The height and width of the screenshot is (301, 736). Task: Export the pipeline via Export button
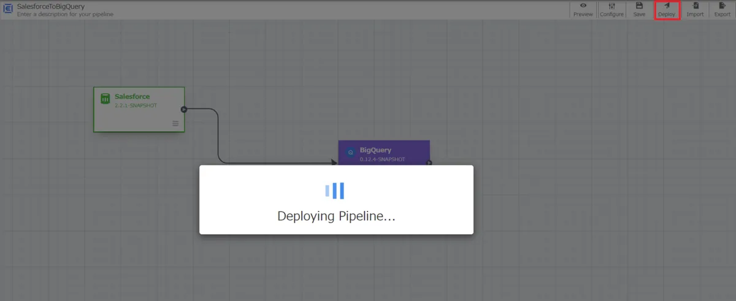point(722,10)
